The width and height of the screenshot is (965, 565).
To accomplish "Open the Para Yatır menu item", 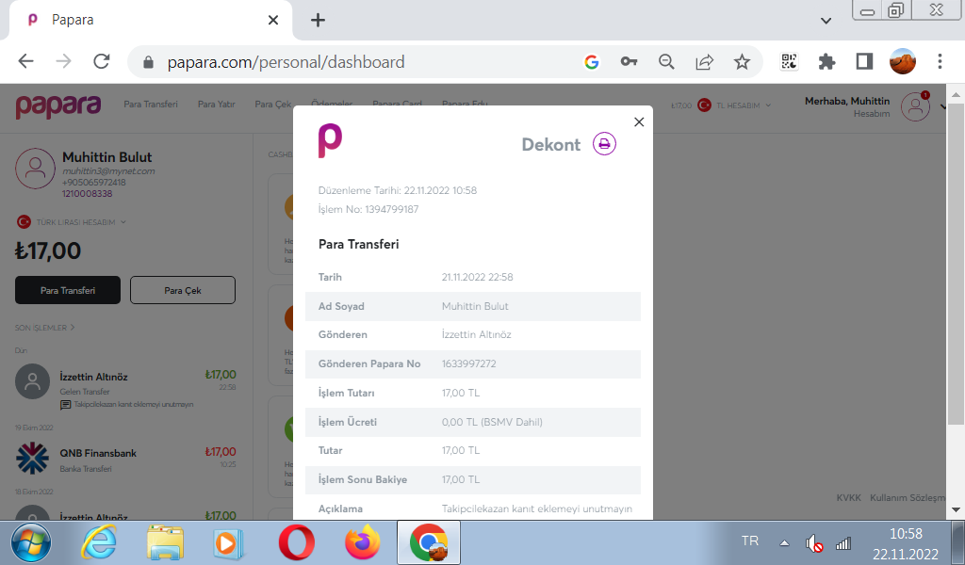I will tap(216, 105).
